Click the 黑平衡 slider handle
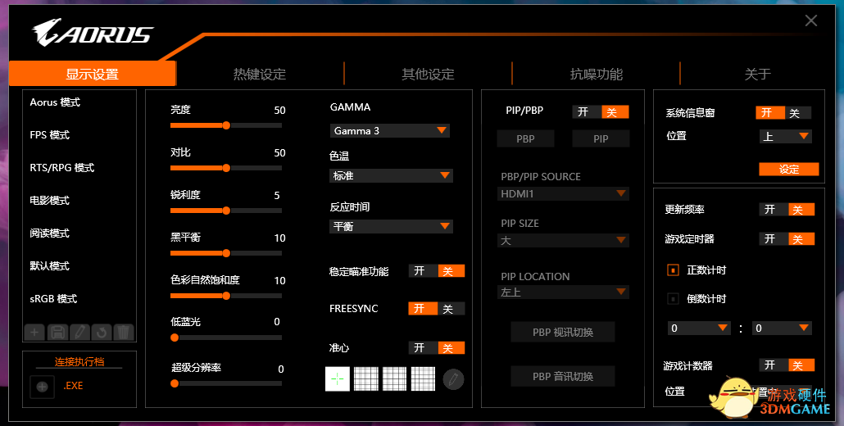Image resolution: width=844 pixels, height=426 pixels. [227, 253]
